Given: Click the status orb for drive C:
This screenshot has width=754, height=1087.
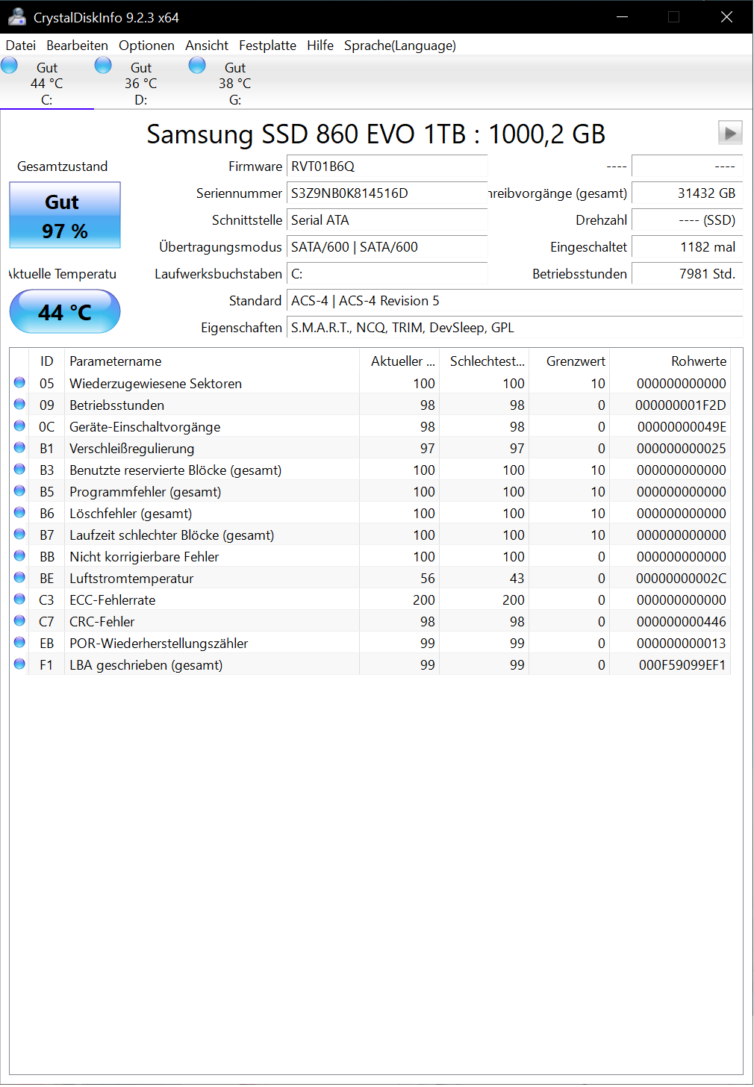Looking at the screenshot, I should point(9,66).
